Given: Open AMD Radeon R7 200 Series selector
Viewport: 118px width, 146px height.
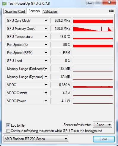Looking at the screenshot, I should click(x=36, y=139).
